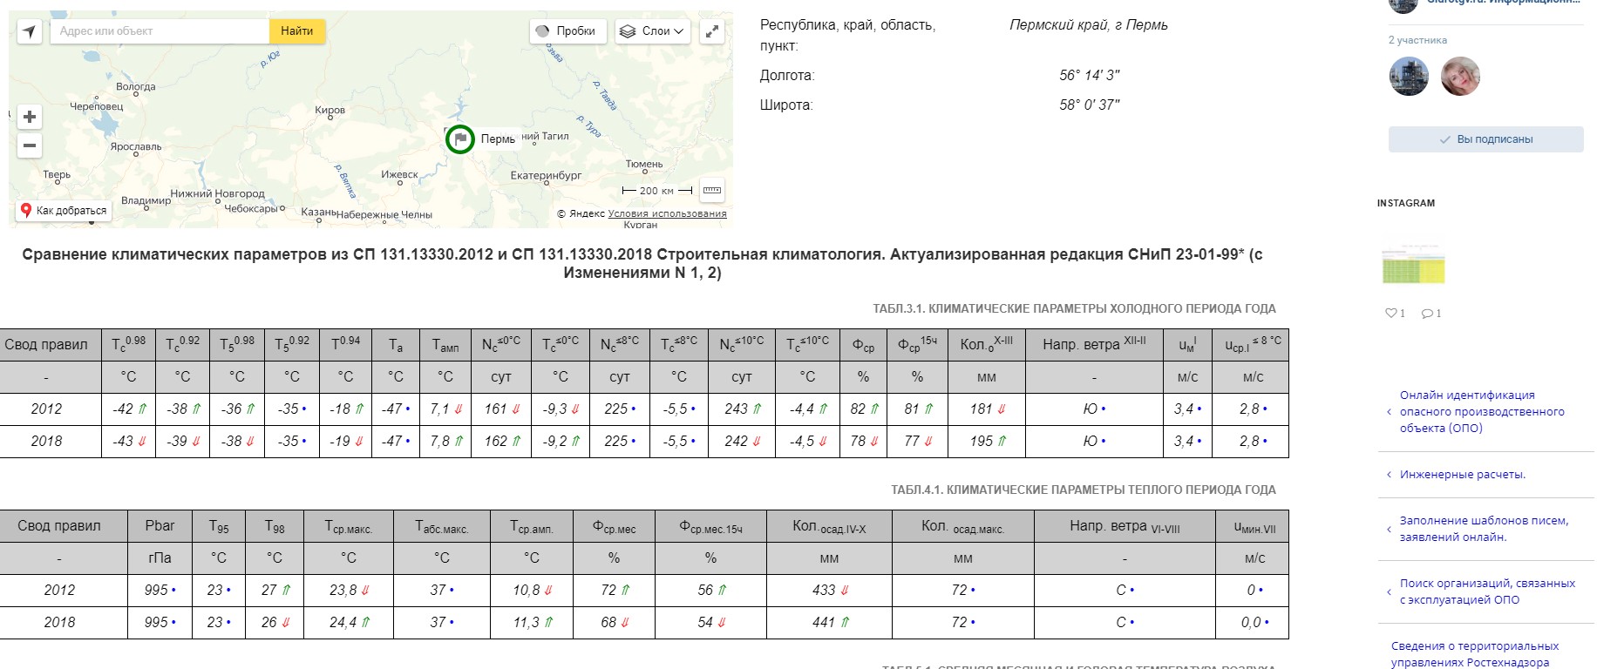Expand Онлайн идентификация опасного производственного объекта
The width and height of the screenshot is (1597, 669).
coord(1481,411)
